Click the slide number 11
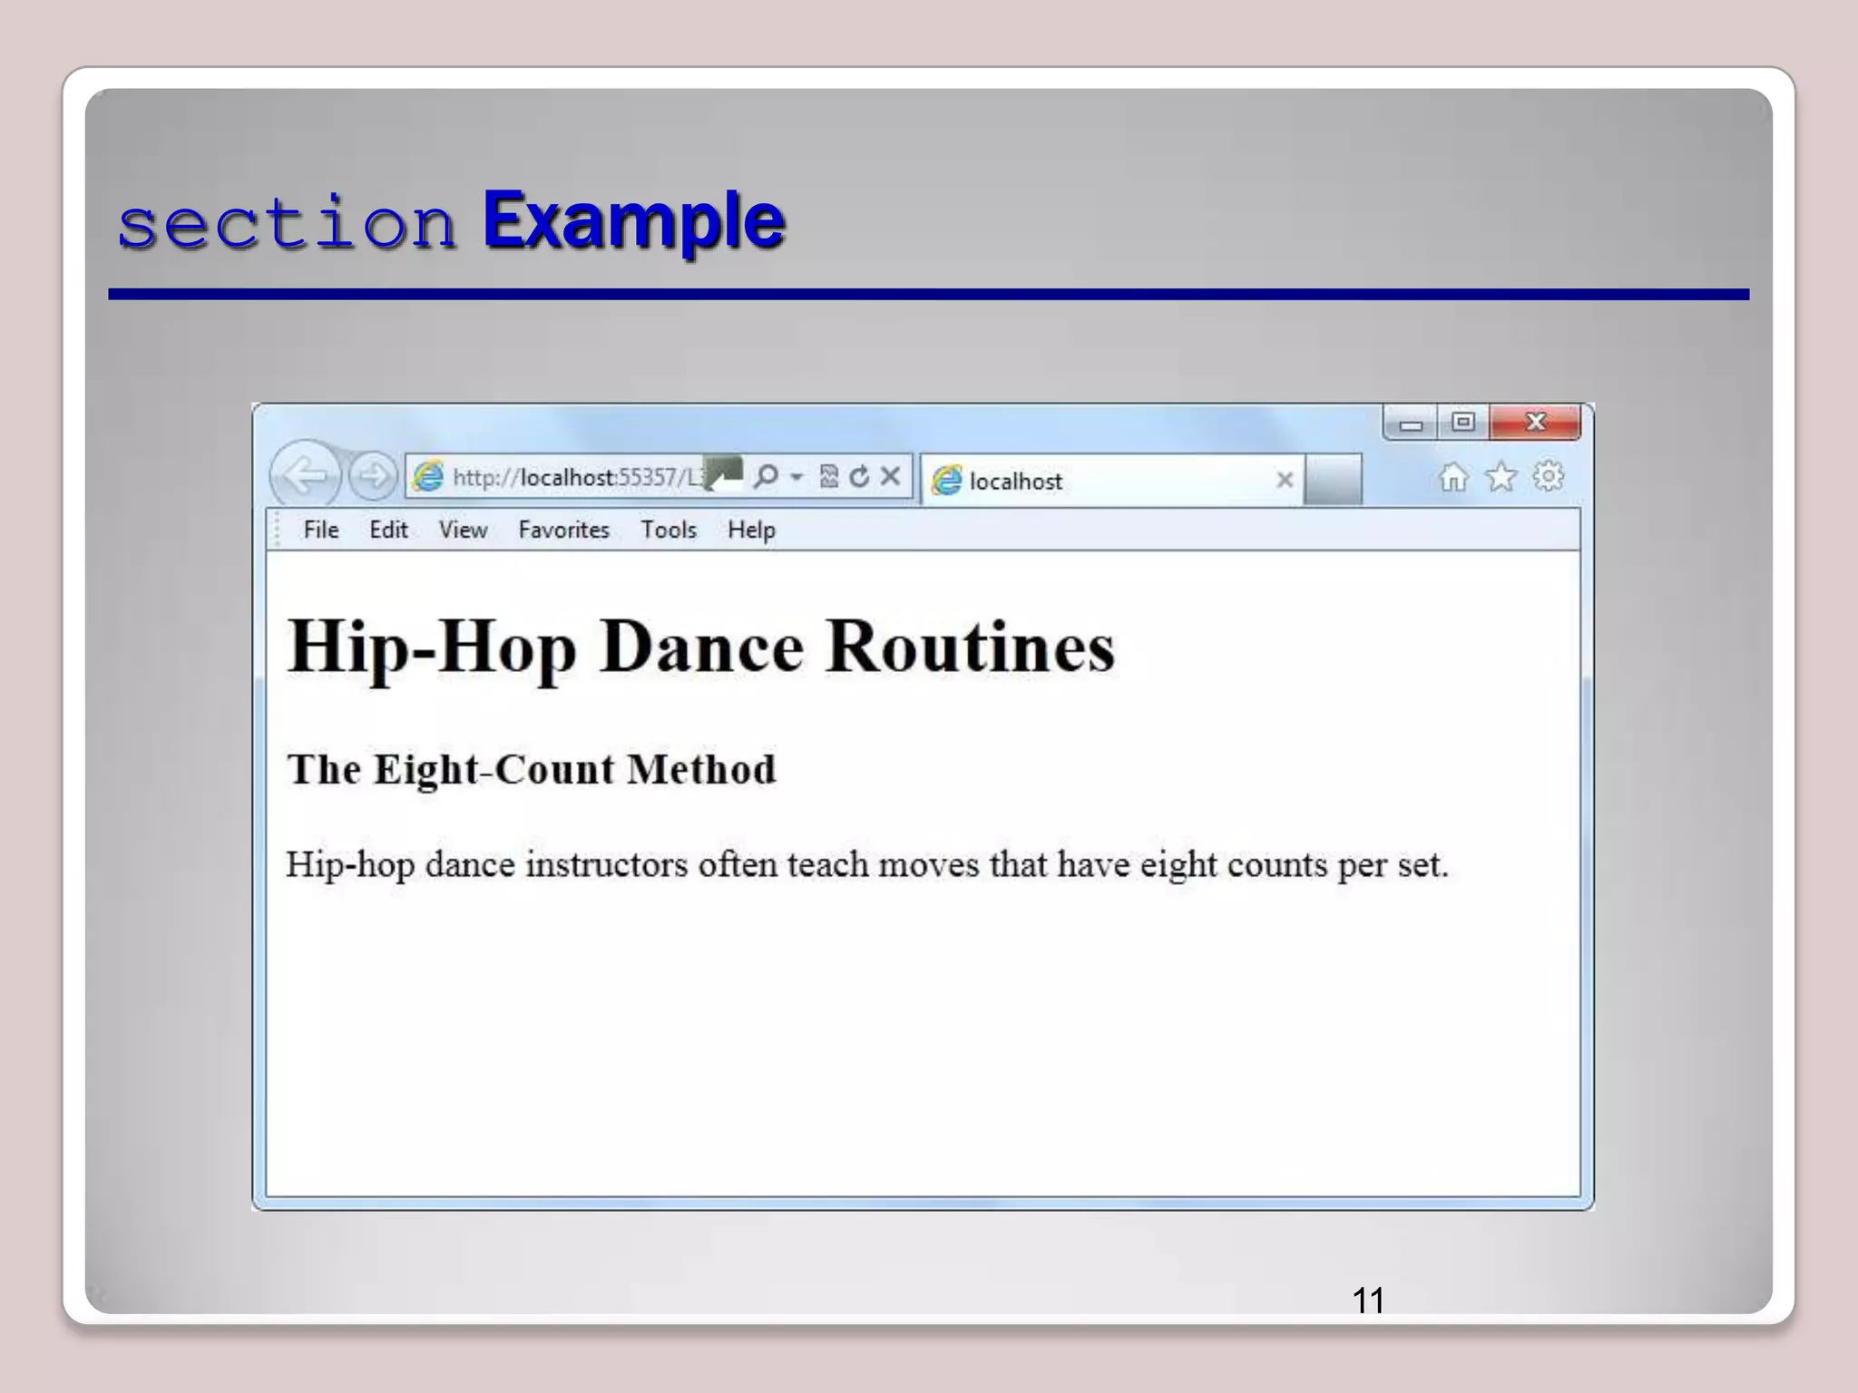This screenshot has height=1393, width=1858. (x=1368, y=1300)
